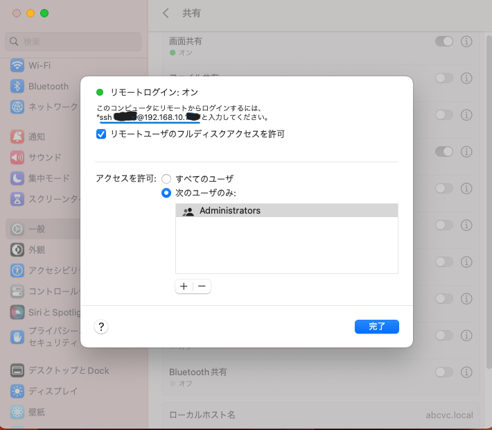The width and height of the screenshot is (492, 430).
Task: Open info for Bluetooth共有
Action: [466, 372]
